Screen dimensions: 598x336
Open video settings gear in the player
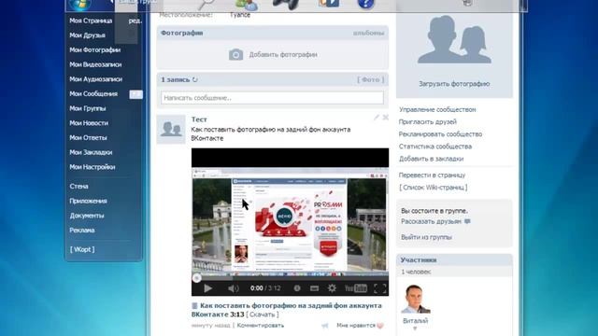(x=333, y=288)
